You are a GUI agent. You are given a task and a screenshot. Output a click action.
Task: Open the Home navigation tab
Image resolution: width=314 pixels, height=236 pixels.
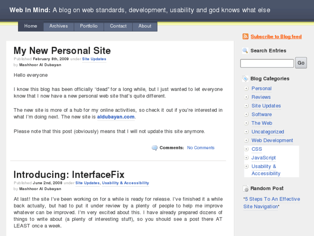(x=31, y=26)
